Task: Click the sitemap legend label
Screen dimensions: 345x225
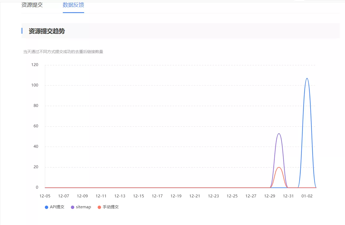Action: pyautogui.click(x=83, y=207)
